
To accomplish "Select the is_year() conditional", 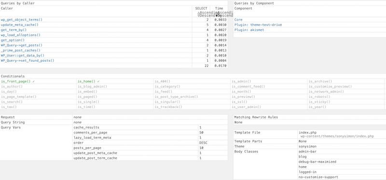I will 317,107.
